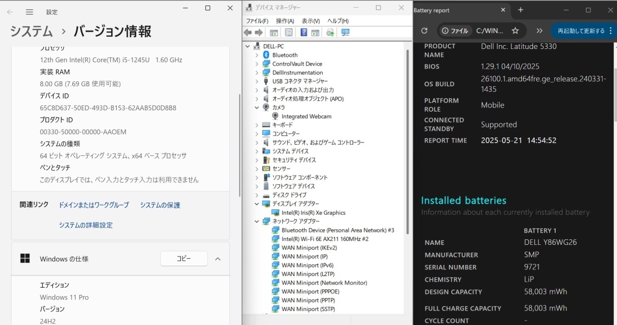Open the システムの詳細設定 link
Viewport: 617px width, 325px height.
86,225
